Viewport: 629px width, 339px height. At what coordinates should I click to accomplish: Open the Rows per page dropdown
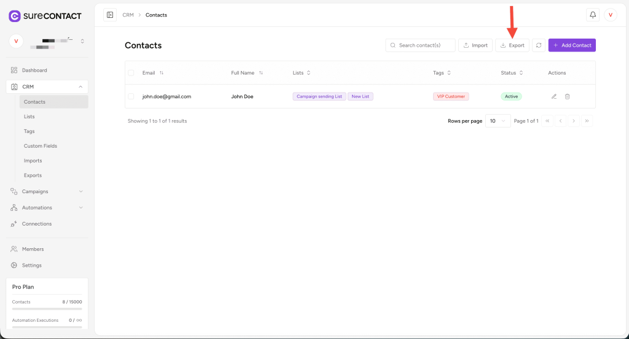click(498, 121)
